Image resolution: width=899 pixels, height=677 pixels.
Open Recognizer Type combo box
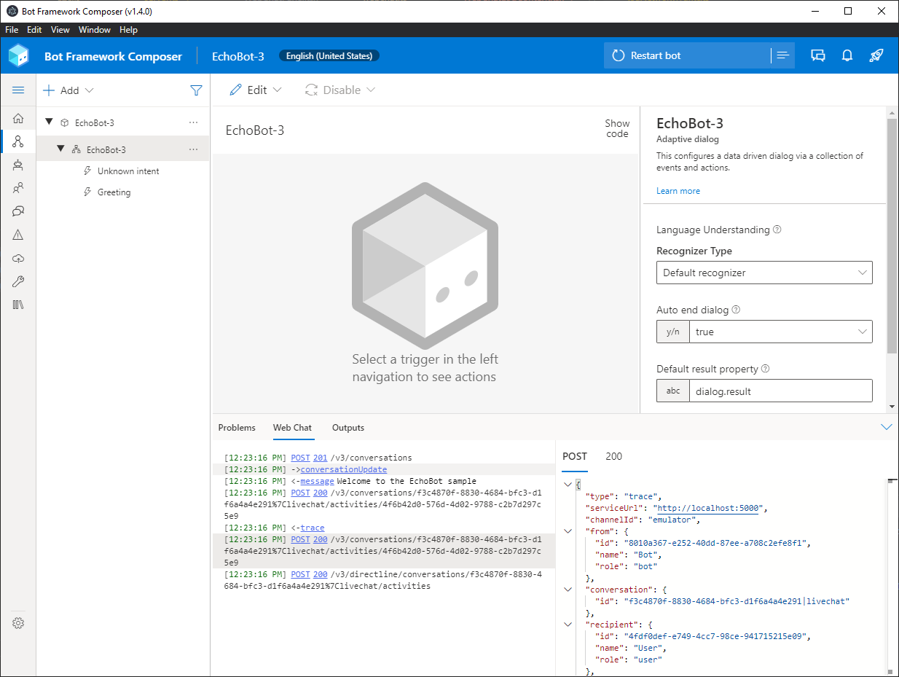click(x=764, y=273)
